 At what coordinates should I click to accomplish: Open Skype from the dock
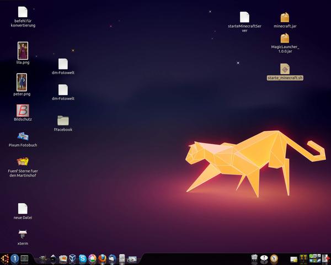tap(83, 258)
